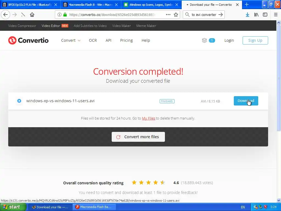Focus the search box with to avi converter
281x211 pixels.
tap(204, 15)
